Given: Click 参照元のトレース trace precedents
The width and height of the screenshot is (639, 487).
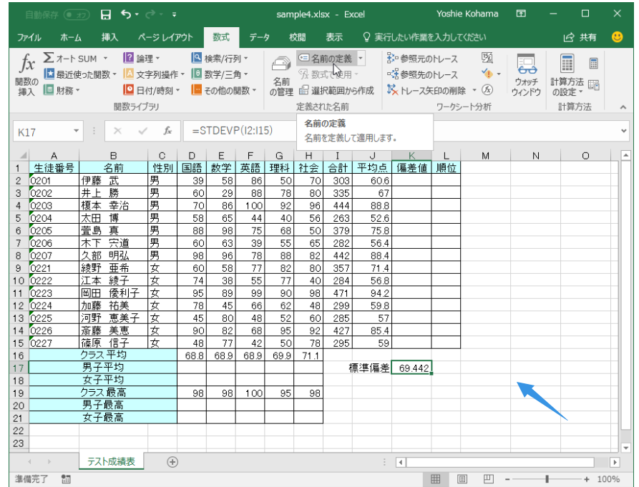Looking at the screenshot, I should click(x=422, y=59).
